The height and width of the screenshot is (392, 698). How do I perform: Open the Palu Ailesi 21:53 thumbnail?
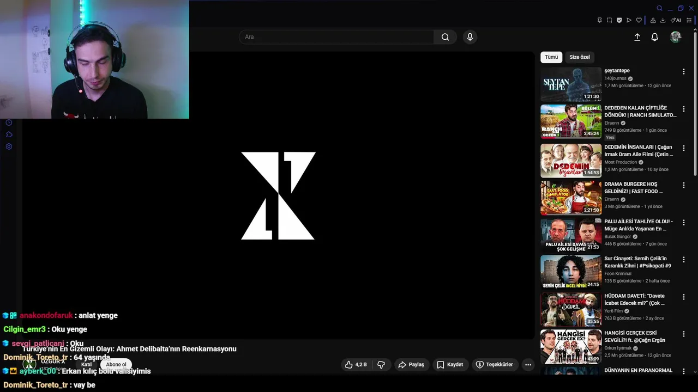click(x=571, y=235)
